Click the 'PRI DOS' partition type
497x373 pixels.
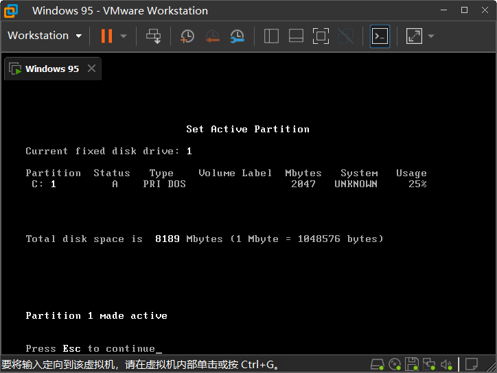pos(164,184)
